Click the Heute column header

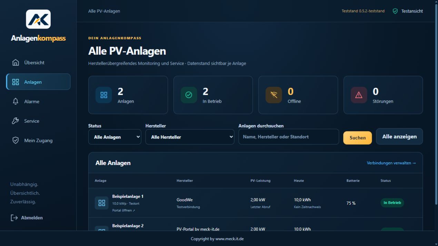tap(299, 181)
